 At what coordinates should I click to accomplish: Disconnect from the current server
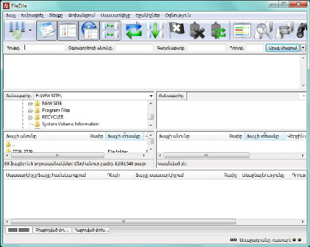(x=197, y=30)
